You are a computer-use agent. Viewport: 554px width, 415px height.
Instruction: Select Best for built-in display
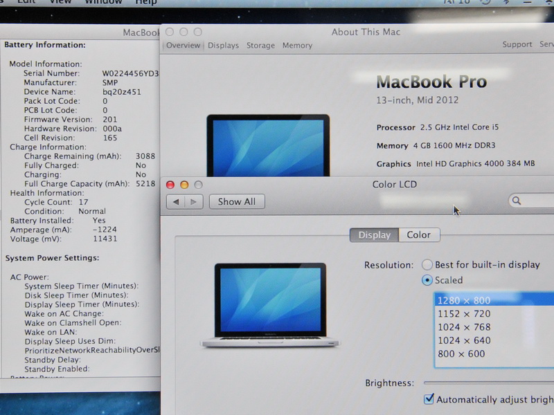click(x=427, y=264)
